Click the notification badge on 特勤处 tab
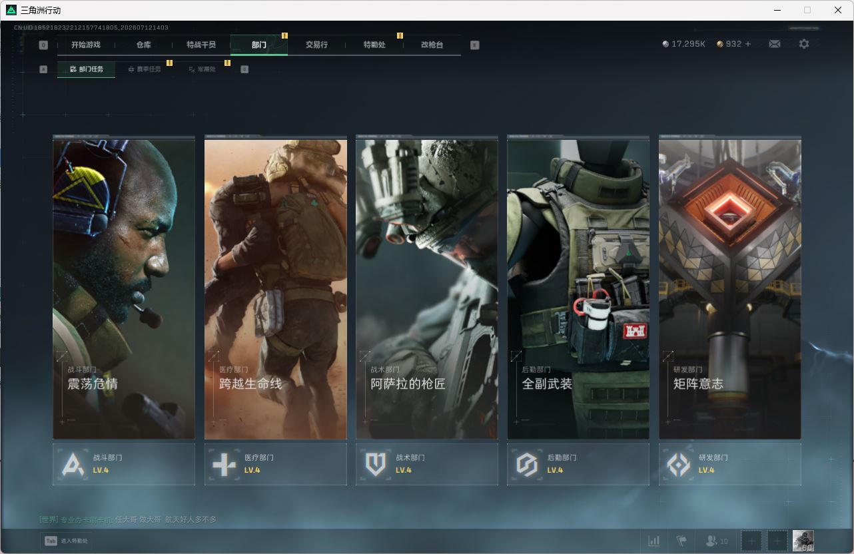854x554 pixels. point(400,35)
